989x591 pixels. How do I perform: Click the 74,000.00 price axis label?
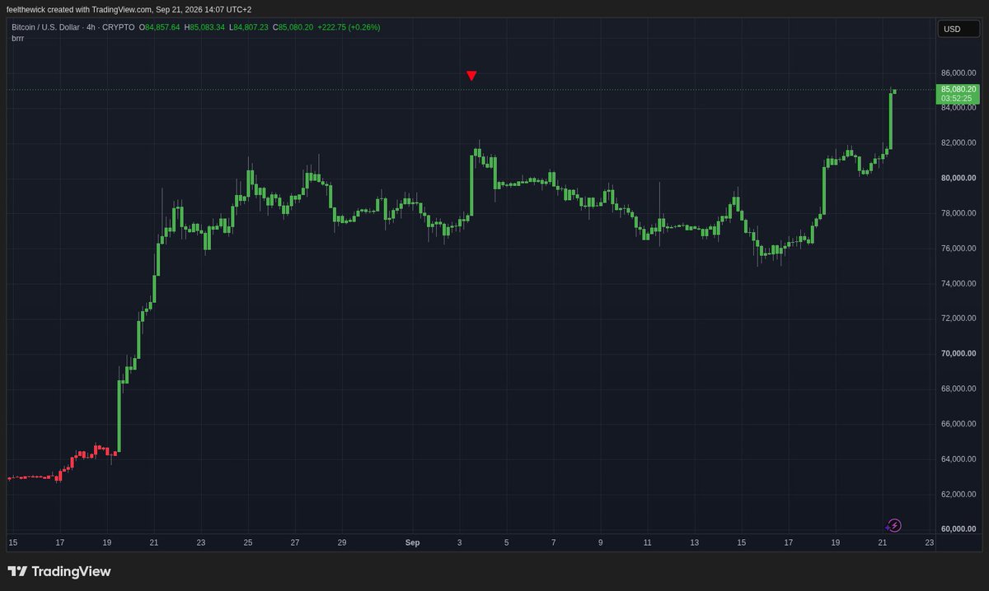tap(959, 283)
